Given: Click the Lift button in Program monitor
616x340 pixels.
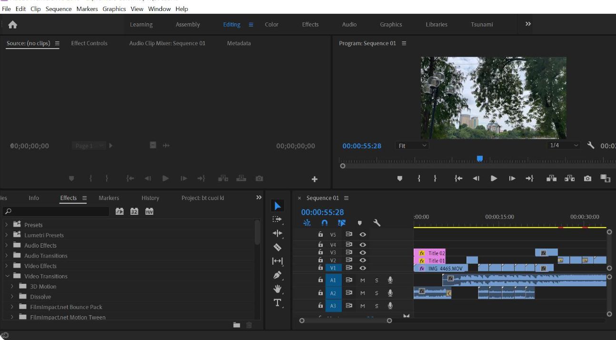Looking at the screenshot, I should point(551,179).
